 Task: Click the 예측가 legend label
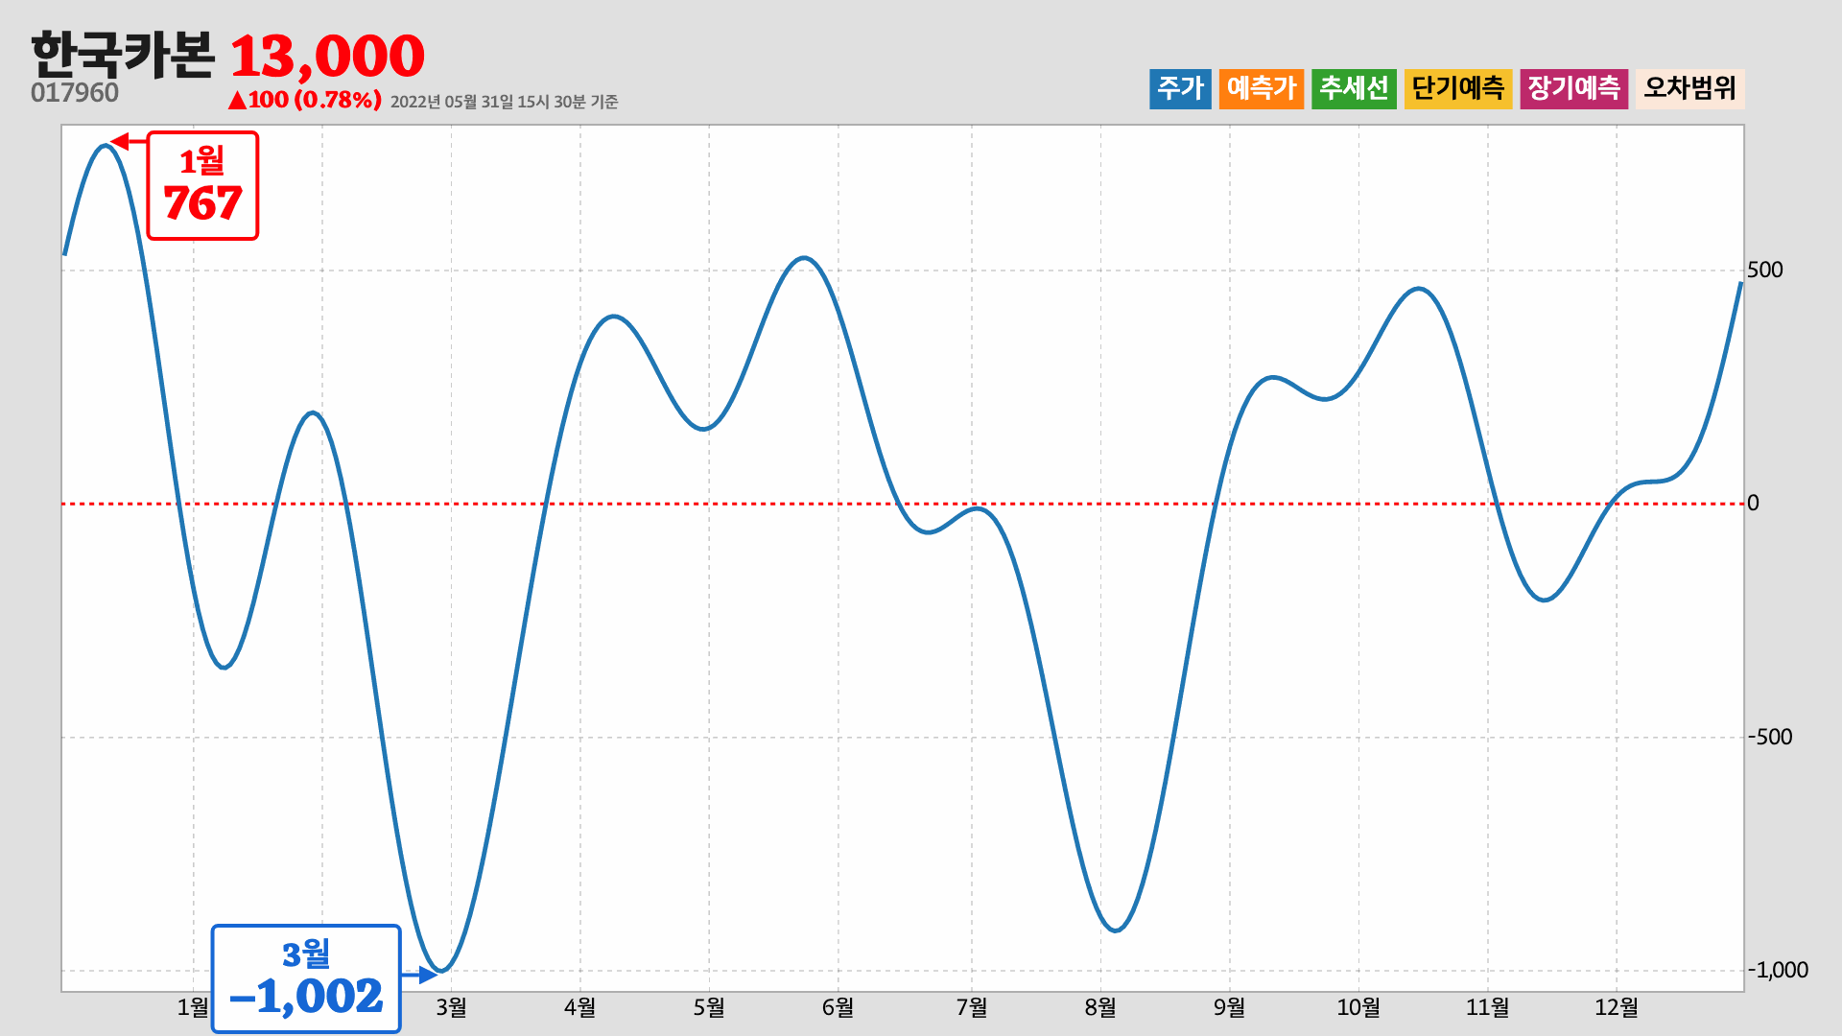point(1262,89)
